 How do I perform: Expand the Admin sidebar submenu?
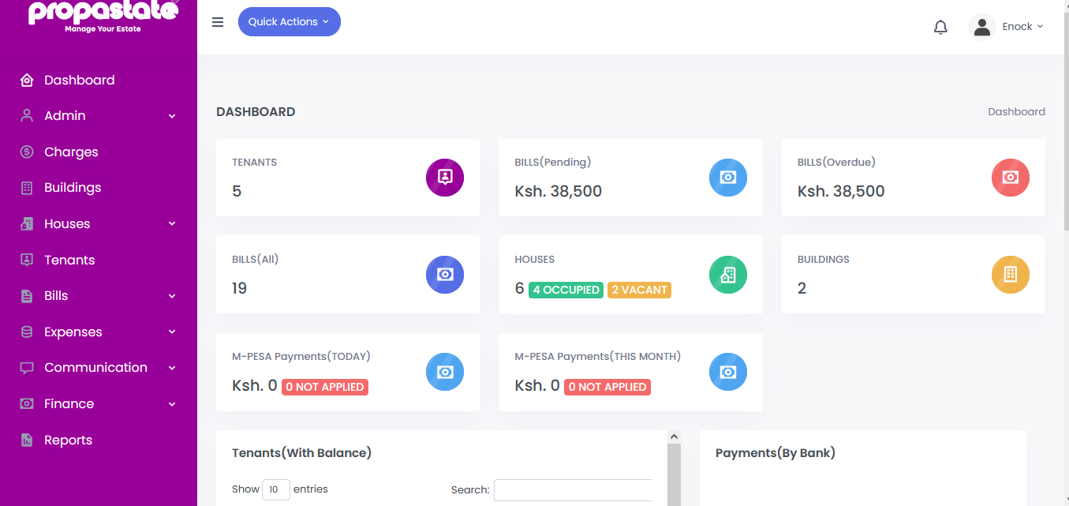click(x=99, y=116)
